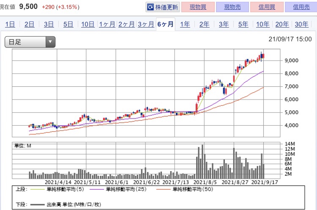Open the 現物買 order link
Viewport: 317px width, 210px height.
[198, 7]
